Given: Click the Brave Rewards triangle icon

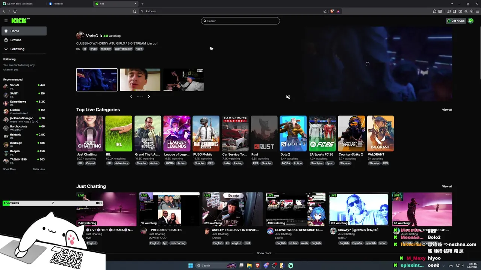Looking at the screenshot, I should pos(338,11).
